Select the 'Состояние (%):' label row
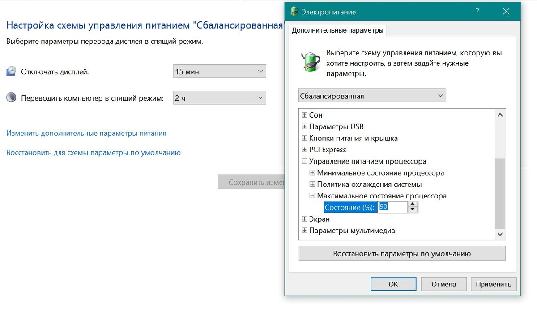537x332 pixels. coord(350,207)
